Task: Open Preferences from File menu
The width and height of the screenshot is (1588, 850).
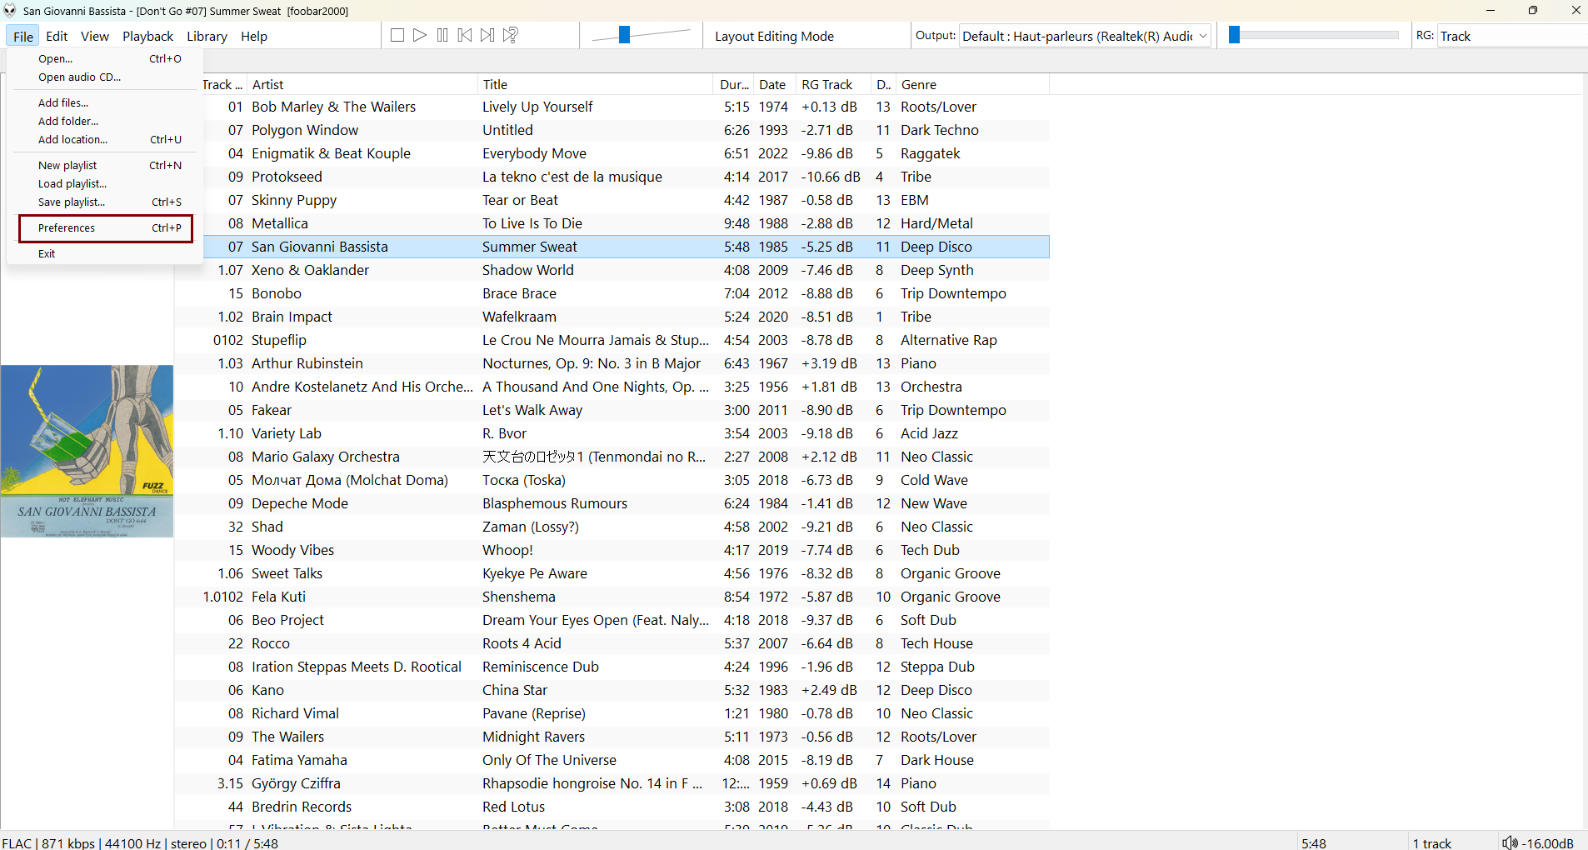Action: click(x=105, y=227)
